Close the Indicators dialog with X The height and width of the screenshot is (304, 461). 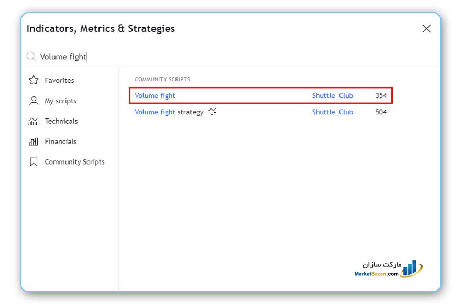426,29
